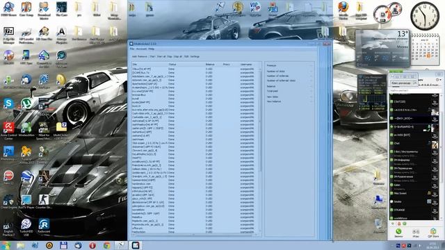Click the Windows Start button
Image resolution: width=445 pixels, height=250 pixels.
[x=6, y=245]
